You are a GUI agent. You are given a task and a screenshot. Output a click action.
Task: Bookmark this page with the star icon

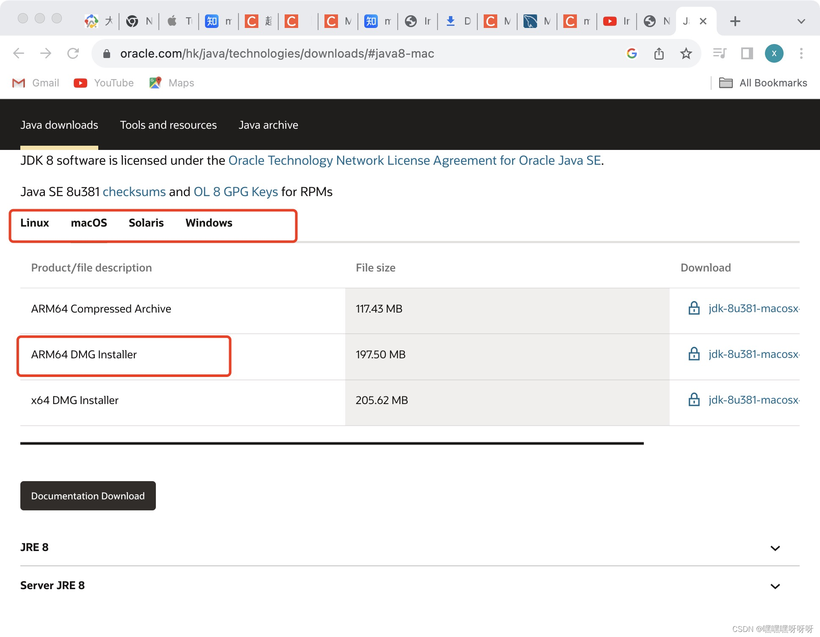tap(686, 53)
